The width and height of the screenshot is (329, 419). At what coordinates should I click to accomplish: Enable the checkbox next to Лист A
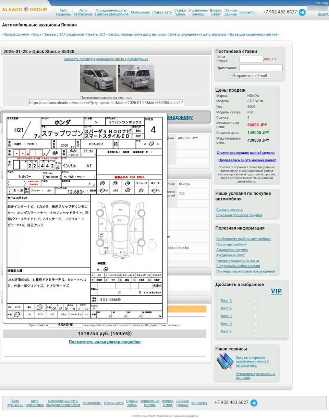tap(255, 300)
